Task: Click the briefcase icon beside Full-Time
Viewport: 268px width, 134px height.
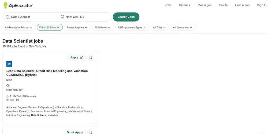Action: click(7, 100)
